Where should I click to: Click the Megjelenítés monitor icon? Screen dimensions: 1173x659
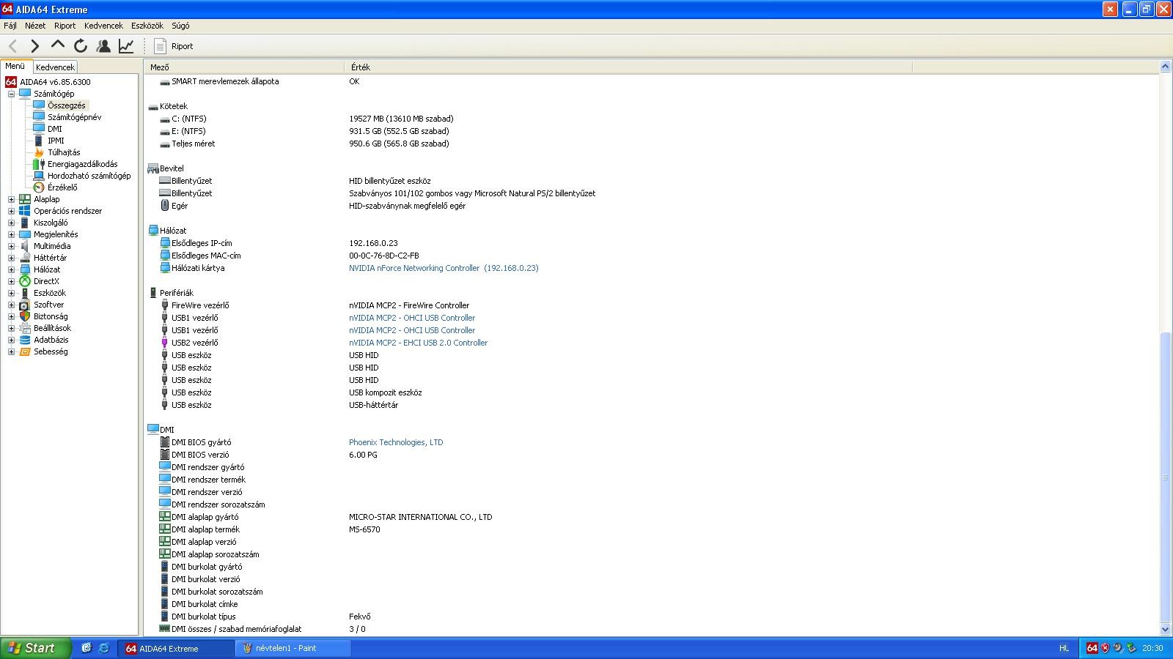pyautogui.click(x=25, y=234)
